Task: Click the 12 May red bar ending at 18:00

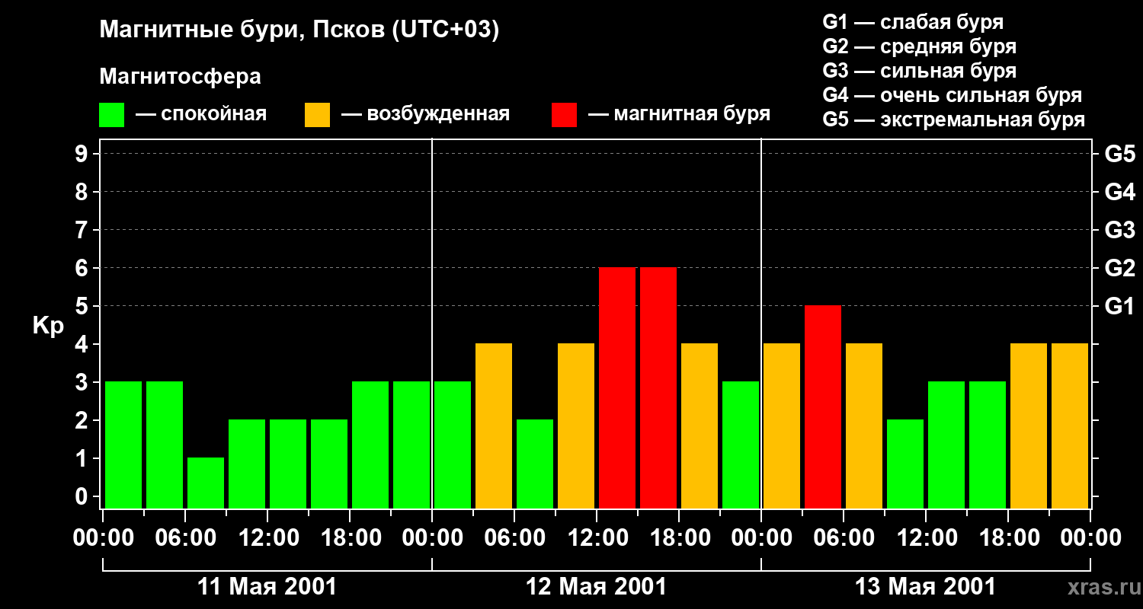Action: pos(658,387)
